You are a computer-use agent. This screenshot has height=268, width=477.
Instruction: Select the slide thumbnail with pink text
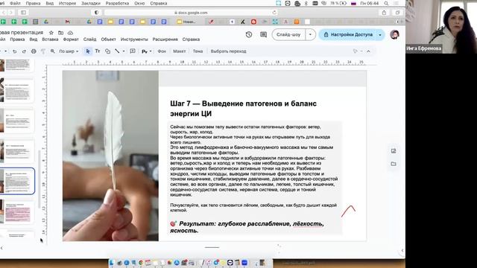tap(17, 211)
